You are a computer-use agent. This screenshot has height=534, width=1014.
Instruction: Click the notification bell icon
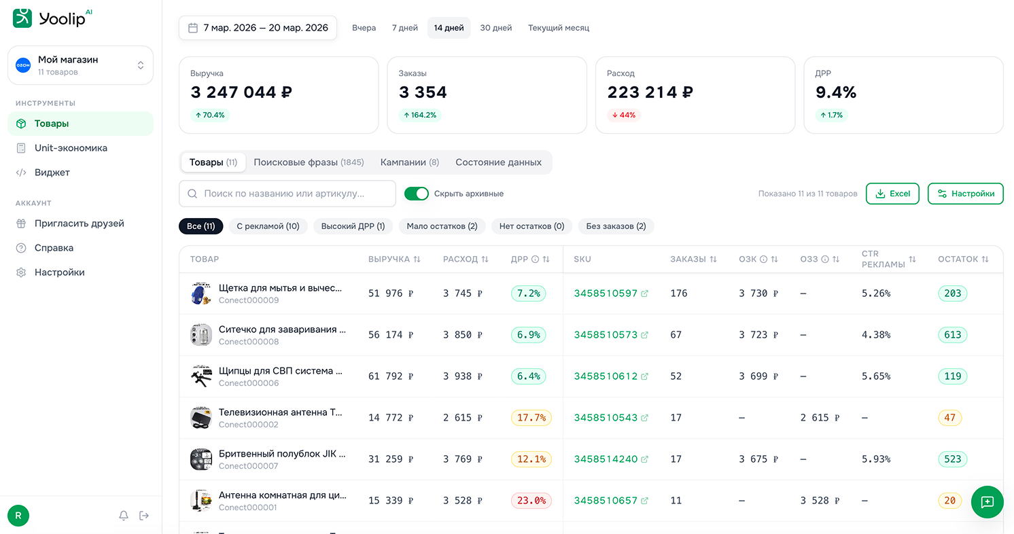click(x=124, y=516)
